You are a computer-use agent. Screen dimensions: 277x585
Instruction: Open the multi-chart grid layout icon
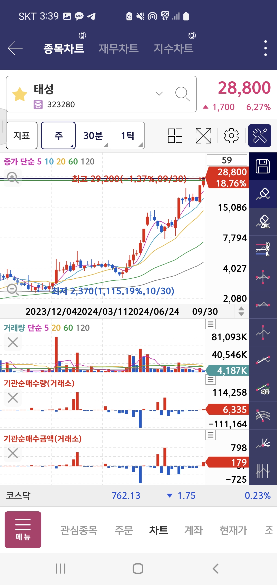(x=175, y=135)
